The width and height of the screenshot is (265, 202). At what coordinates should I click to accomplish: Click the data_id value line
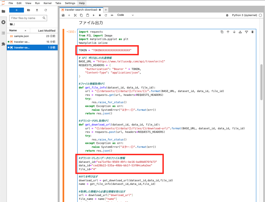115,166
